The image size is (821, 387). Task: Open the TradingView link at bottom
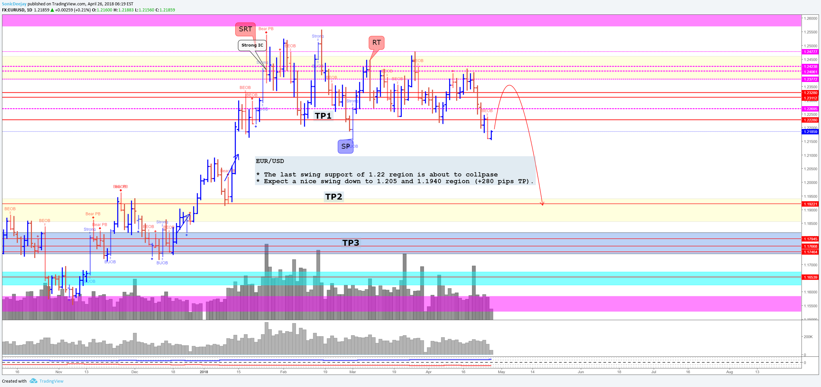pyautogui.click(x=51, y=381)
